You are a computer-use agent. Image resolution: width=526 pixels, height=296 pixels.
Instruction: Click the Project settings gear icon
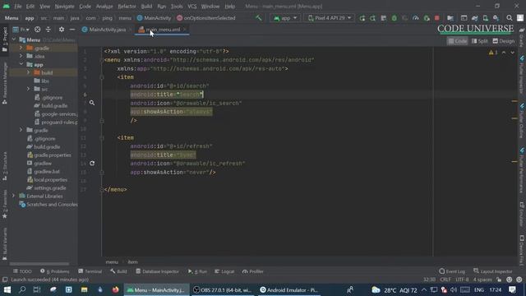62,30
